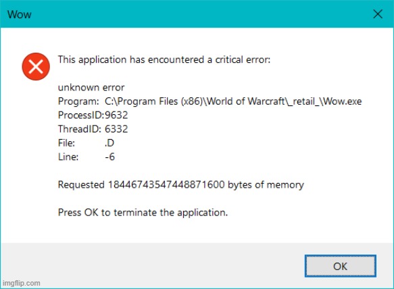This screenshot has width=394, height=289.
Task: Click the 'File:' label
Action: coord(66,143)
